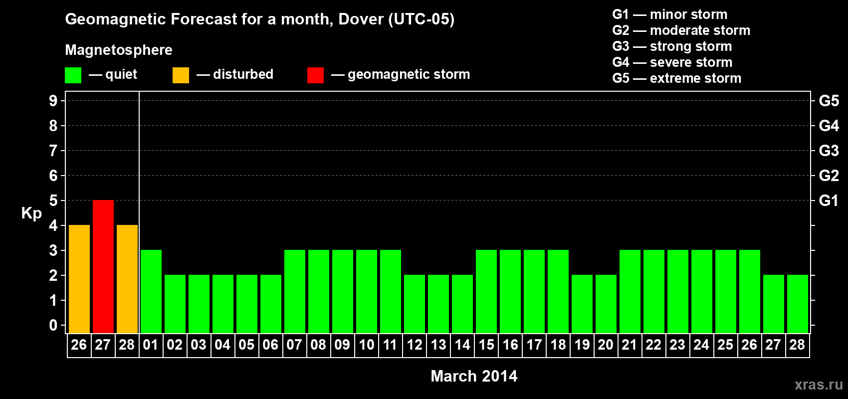Click the green bar for March 07
This screenshot has height=399, width=848.
(x=295, y=292)
